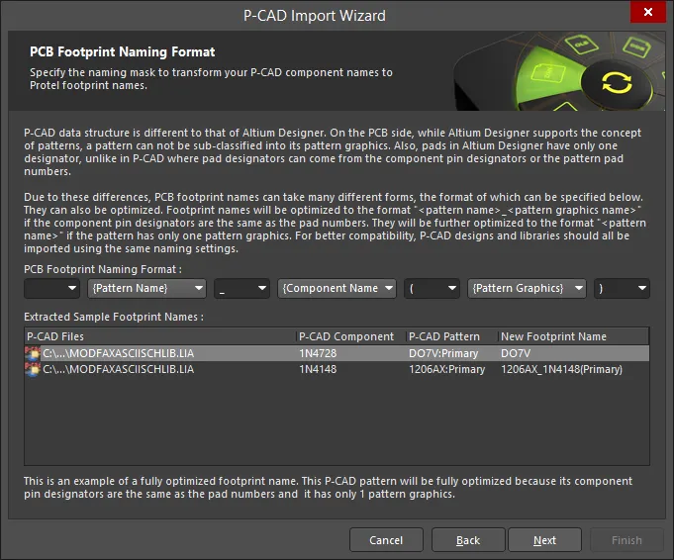This screenshot has width=674, height=560.
Task: Select the row with component 1N4148
Action: click(337, 370)
